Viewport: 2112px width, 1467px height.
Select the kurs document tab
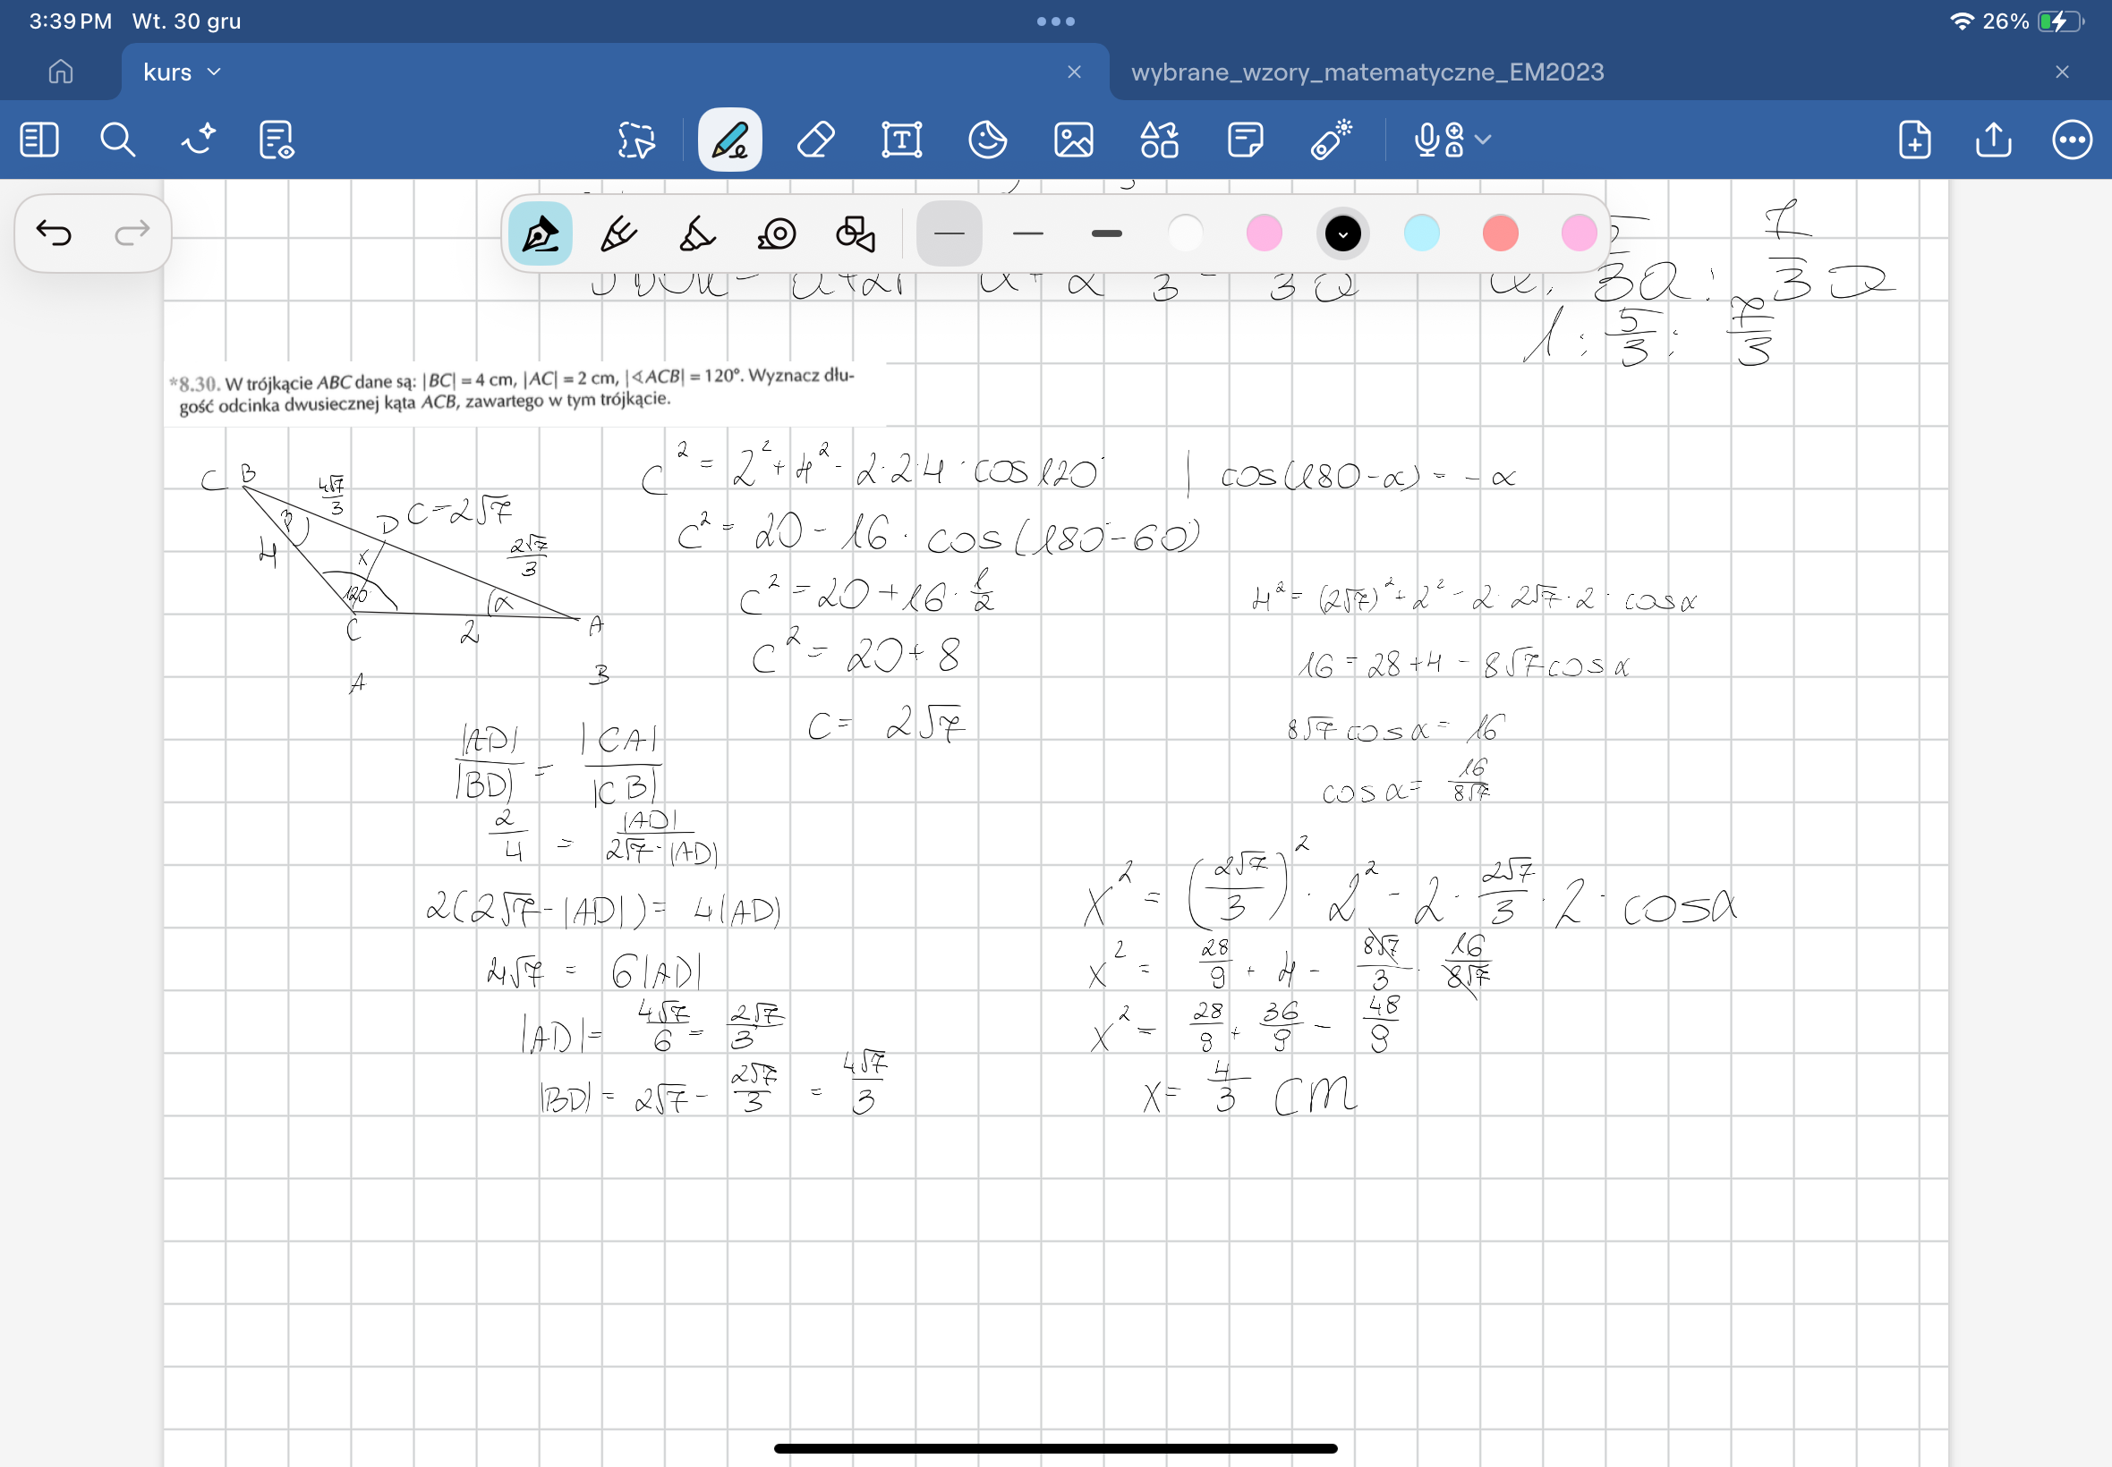(167, 72)
